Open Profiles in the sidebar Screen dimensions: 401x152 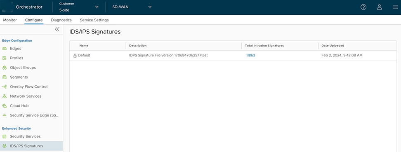[17, 58]
